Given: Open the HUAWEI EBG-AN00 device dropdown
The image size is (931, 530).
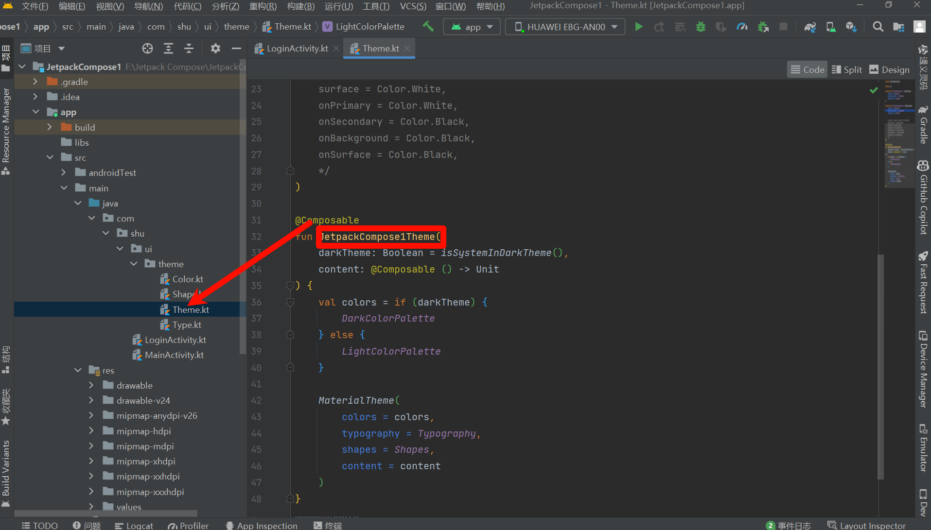Looking at the screenshot, I should click(565, 27).
